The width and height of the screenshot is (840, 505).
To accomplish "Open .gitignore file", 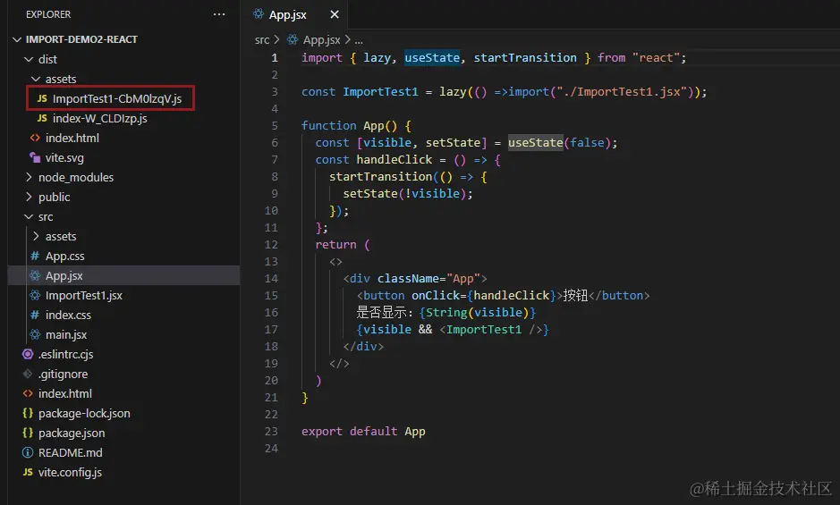I will (63, 374).
